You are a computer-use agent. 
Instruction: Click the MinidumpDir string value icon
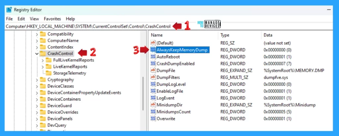pyautogui.click(x=153, y=105)
